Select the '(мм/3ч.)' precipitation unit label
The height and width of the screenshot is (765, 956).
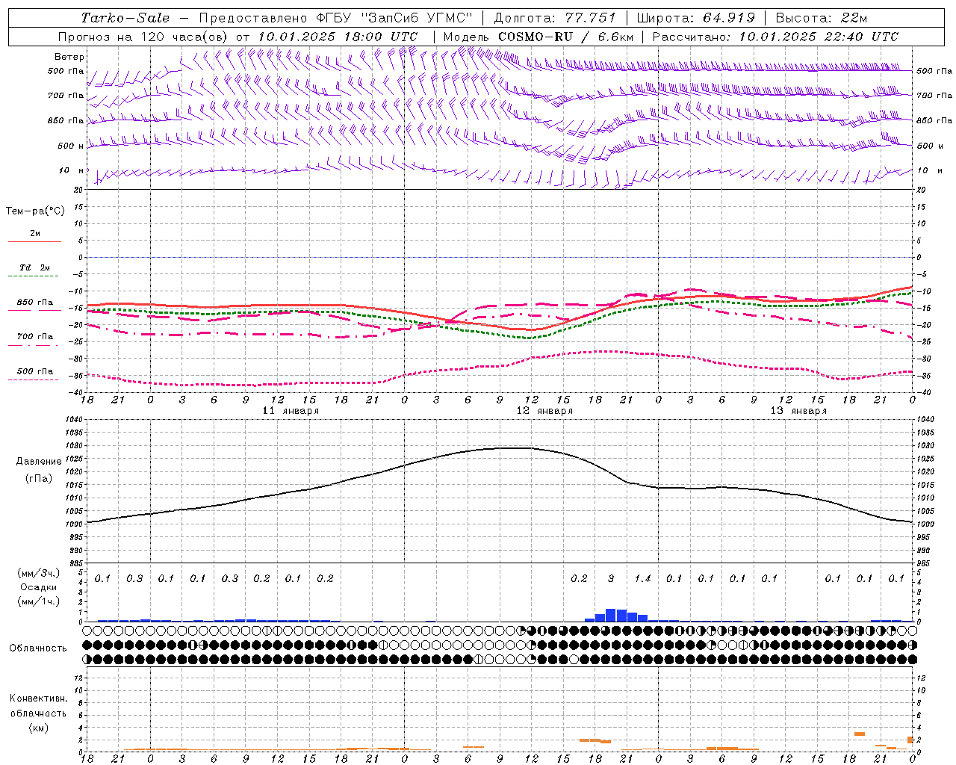[x=39, y=573]
